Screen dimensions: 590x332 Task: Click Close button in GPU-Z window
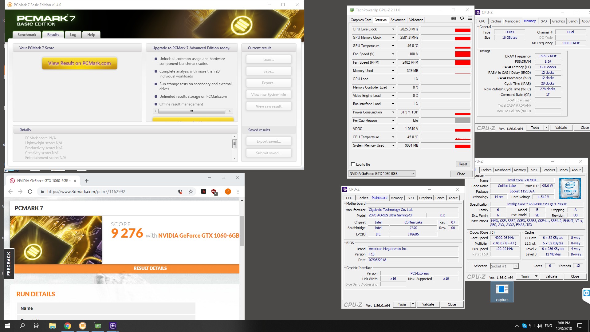(461, 174)
